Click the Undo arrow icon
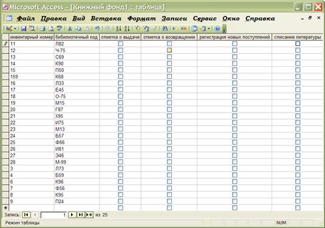 [x=97, y=28]
